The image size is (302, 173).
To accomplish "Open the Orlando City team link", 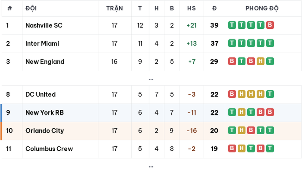I will point(45,131).
